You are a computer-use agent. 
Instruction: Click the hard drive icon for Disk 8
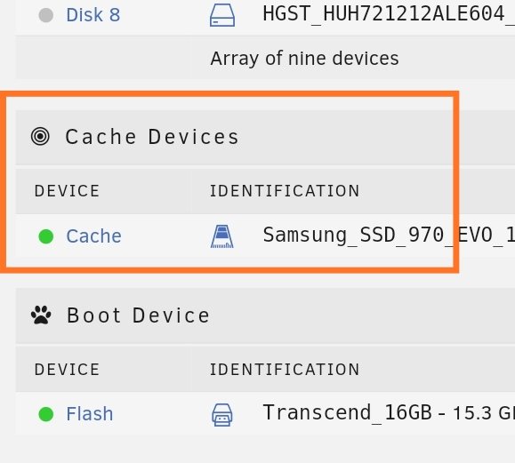(222, 15)
